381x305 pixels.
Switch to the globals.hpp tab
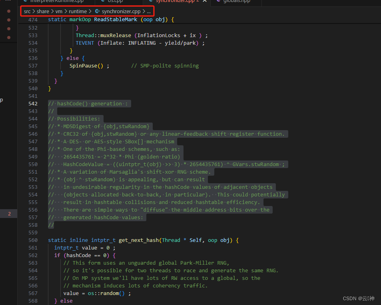[237, 1]
